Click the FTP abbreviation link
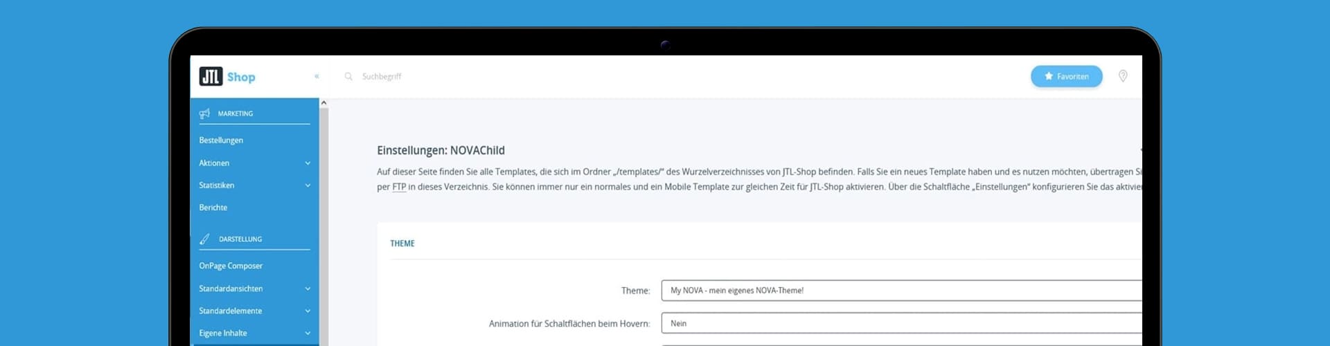 (399, 187)
